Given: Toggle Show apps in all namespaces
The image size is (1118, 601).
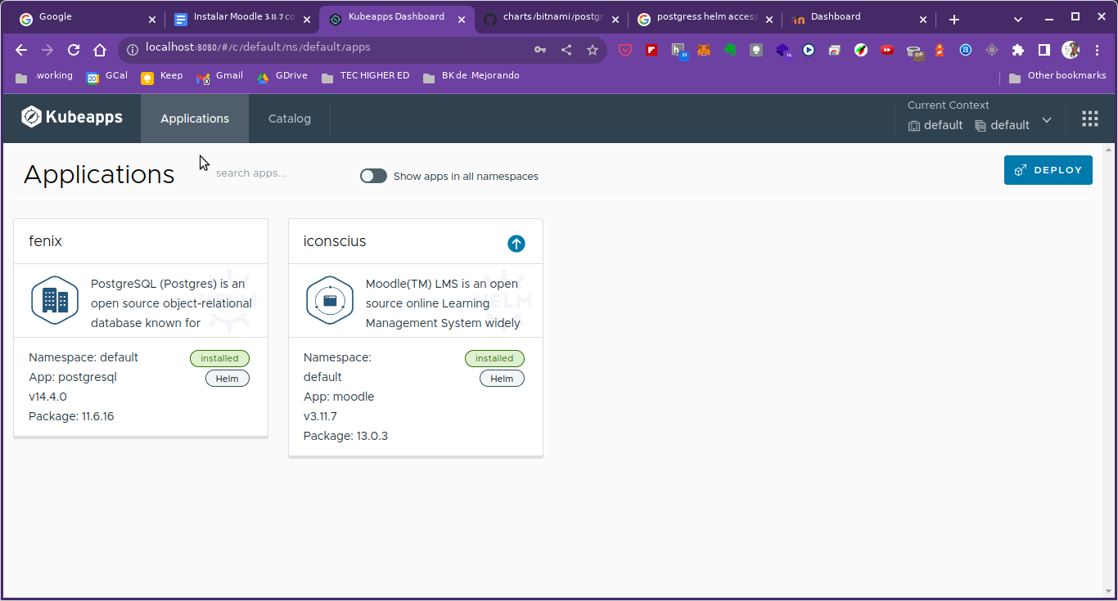Looking at the screenshot, I should tap(373, 176).
